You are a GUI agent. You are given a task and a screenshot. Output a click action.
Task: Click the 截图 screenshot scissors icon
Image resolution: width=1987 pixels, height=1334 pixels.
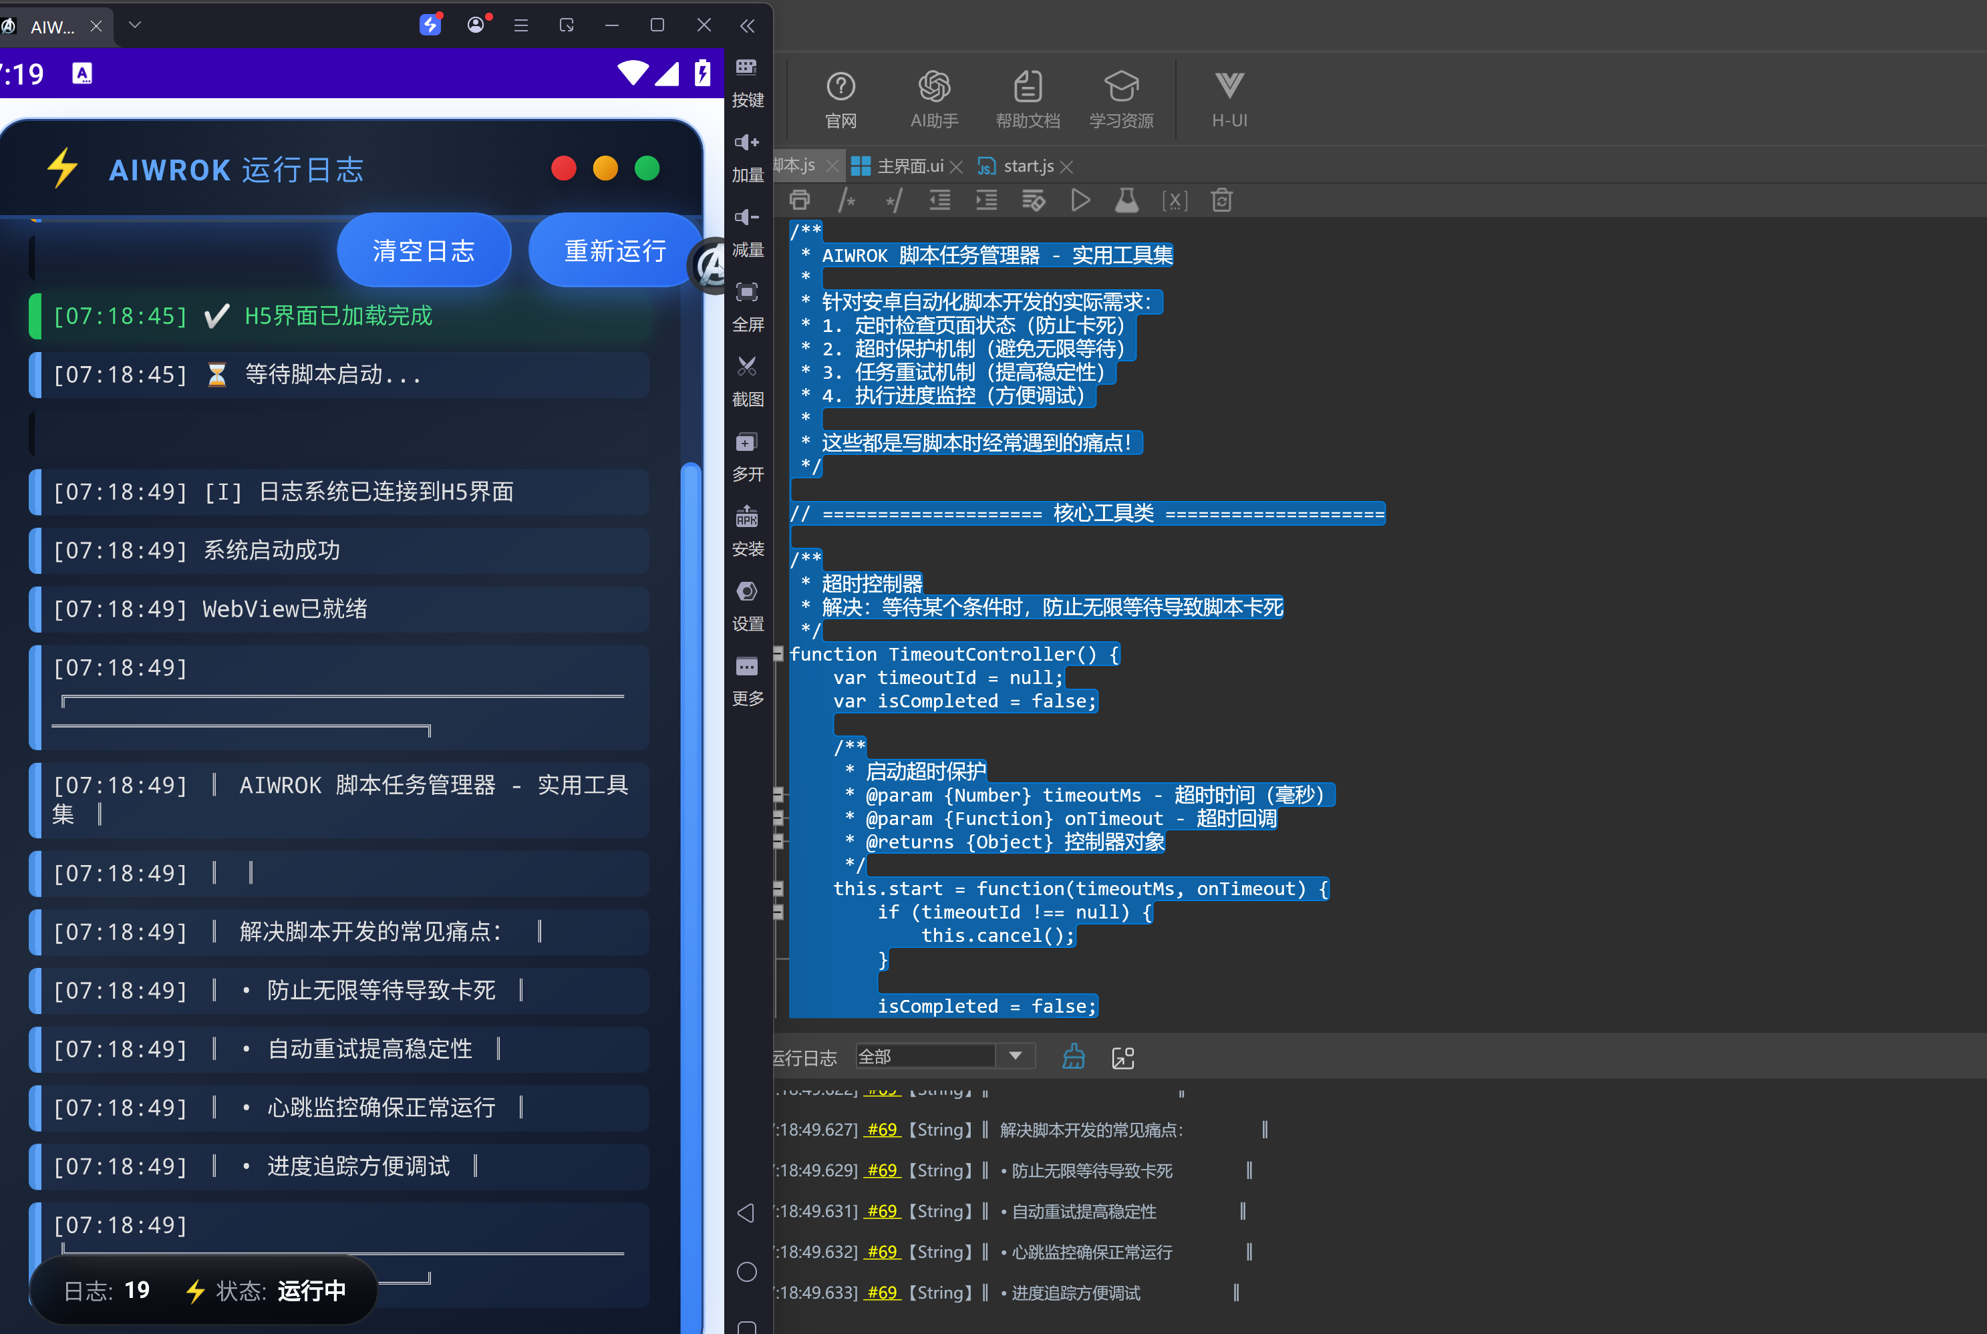click(747, 380)
